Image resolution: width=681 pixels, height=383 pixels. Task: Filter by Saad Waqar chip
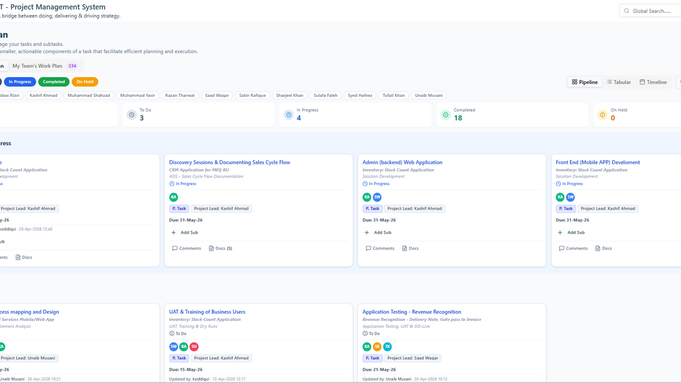click(217, 95)
